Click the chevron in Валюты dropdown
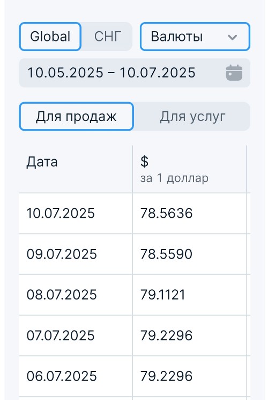This screenshot has width=275, height=400. pyautogui.click(x=232, y=37)
